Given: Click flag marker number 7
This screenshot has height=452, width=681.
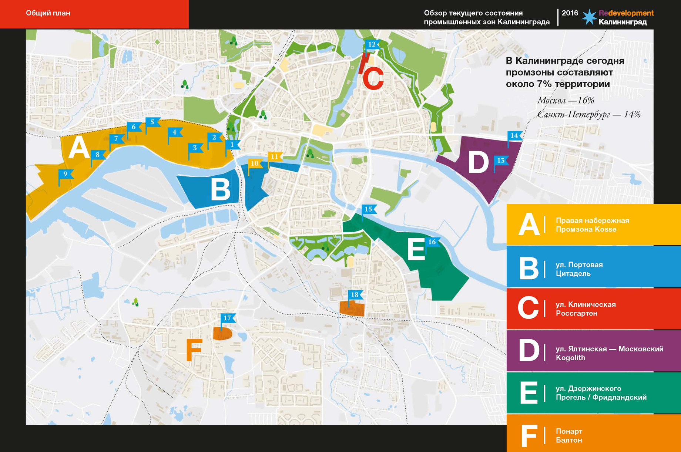Looking at the screenshot, I should 117,139.
